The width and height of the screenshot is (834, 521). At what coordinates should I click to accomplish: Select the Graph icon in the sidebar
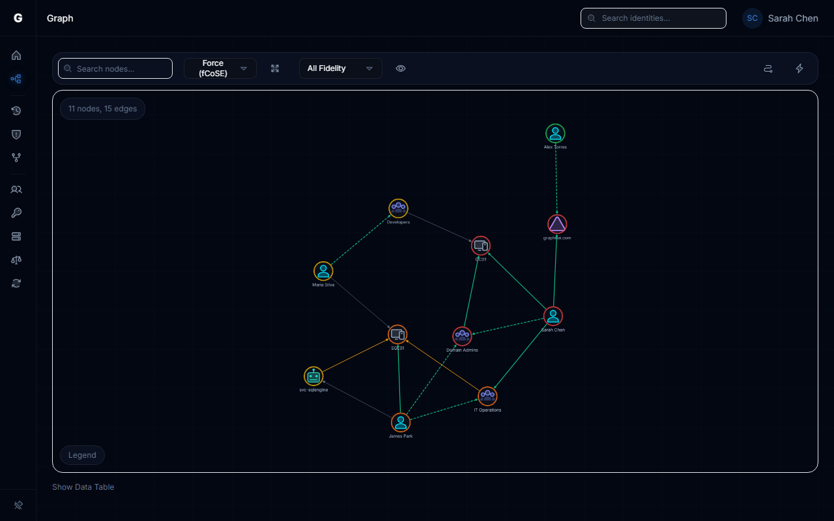pos(16,79)
